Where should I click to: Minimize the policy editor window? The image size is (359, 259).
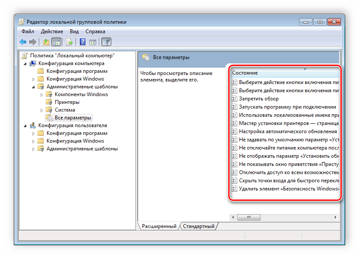coord(305,22)
